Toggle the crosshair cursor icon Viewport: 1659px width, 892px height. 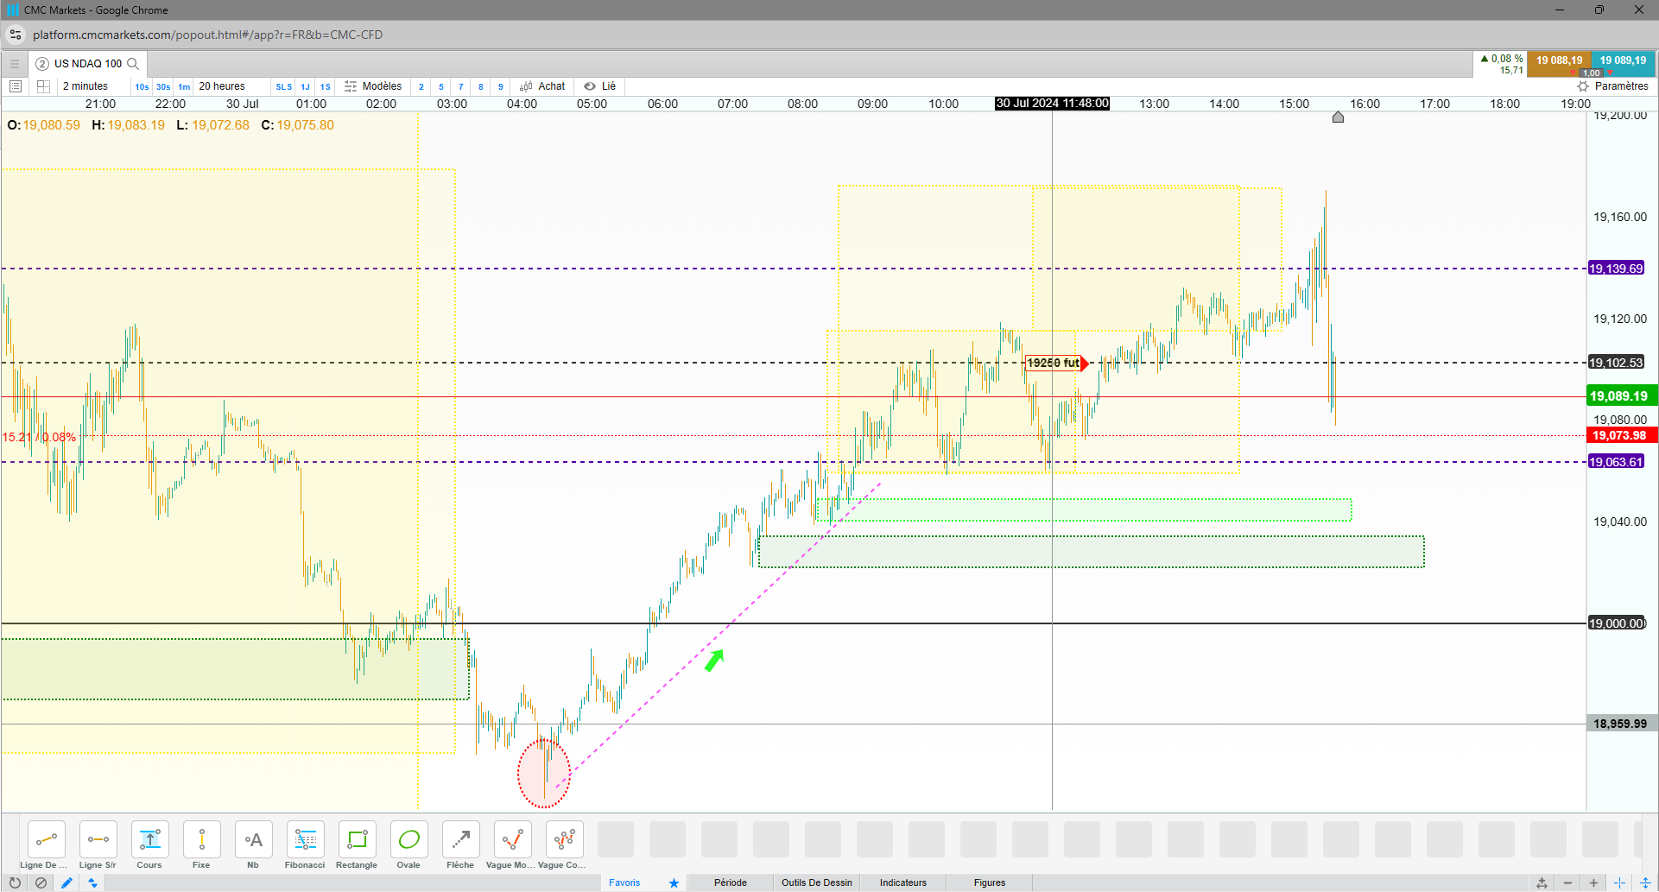click(1619, 883)
